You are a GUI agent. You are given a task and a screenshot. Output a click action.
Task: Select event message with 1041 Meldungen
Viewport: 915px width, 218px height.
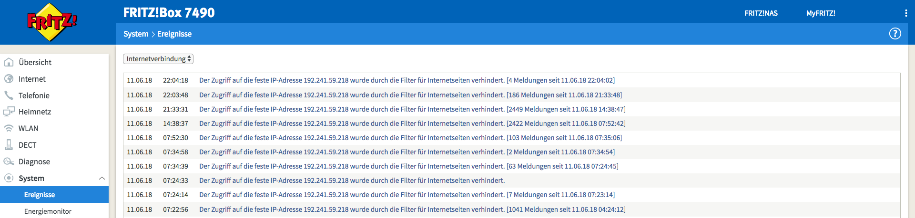412,209
